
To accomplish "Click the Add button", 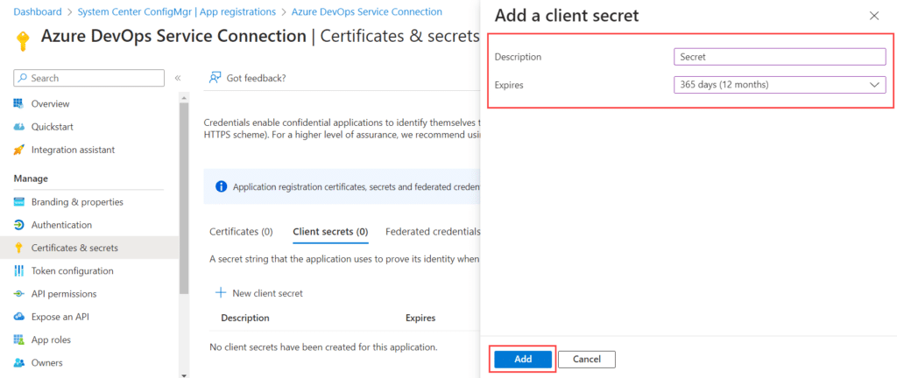I will pyautogui.click(x=523, y=359).
